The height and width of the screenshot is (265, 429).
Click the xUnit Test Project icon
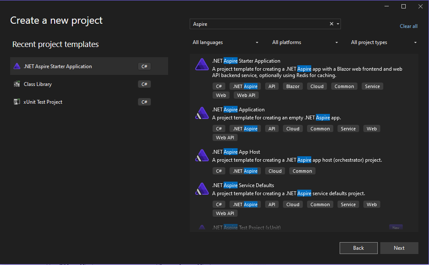pyautogui.click(x=17, y=102)
